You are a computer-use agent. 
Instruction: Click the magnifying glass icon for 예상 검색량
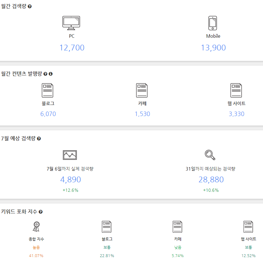coord(210,155)
